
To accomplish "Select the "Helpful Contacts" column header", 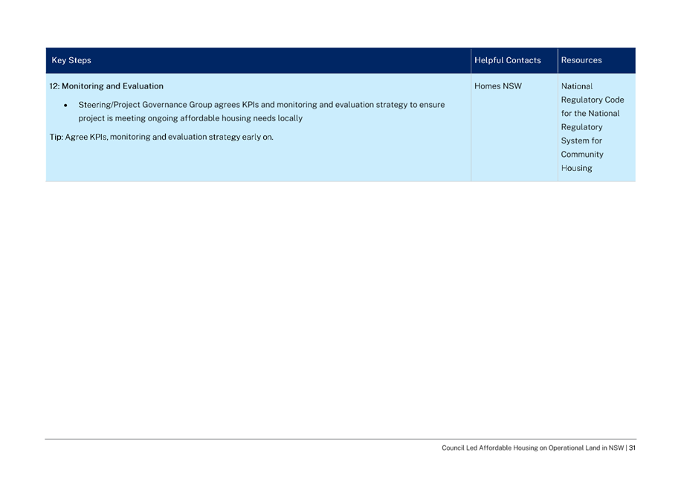I will (507, 60).
